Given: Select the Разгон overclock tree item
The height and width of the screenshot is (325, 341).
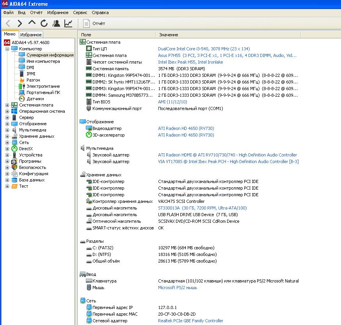Looking at the screenshot, I should click(x=33, y=80).
